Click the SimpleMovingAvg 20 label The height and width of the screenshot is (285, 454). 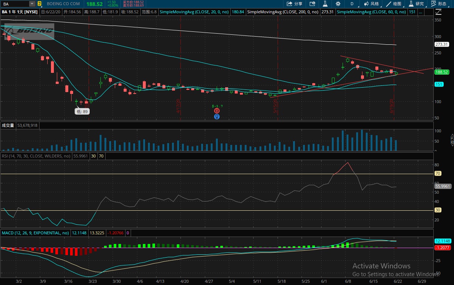pos(195,12)
